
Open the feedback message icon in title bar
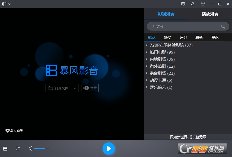183,4
